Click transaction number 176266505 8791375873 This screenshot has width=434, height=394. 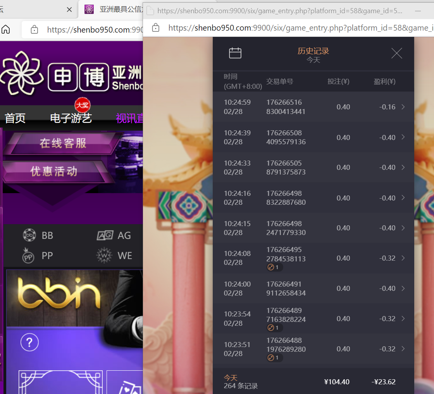pyautogui.click(x=286, y=168)
